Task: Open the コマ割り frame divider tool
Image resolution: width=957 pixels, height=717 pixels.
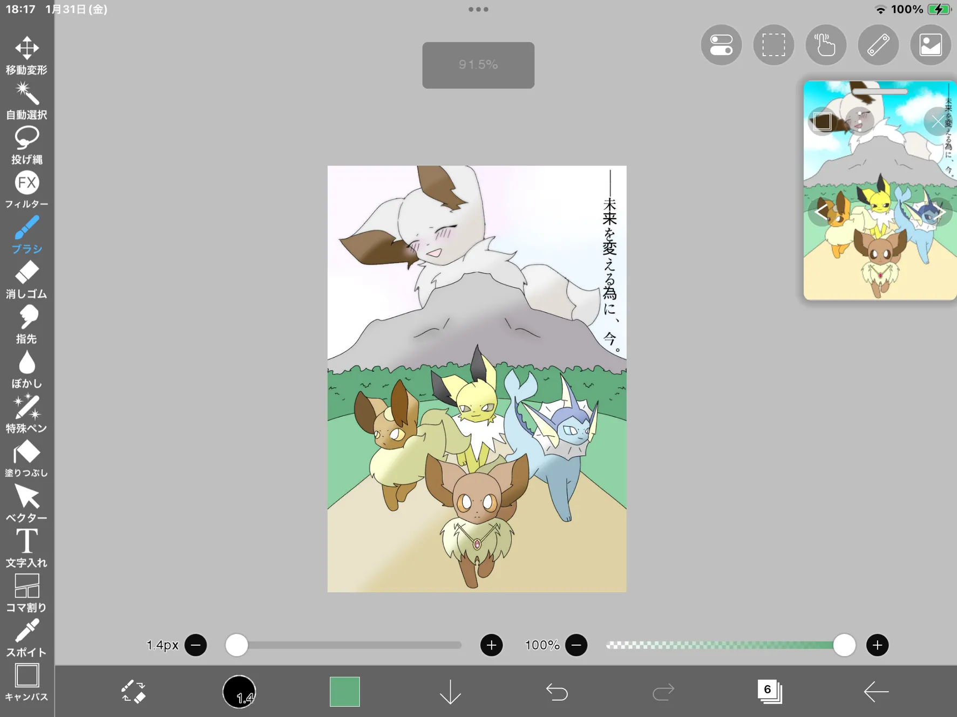Action: (x=26, y=593)
